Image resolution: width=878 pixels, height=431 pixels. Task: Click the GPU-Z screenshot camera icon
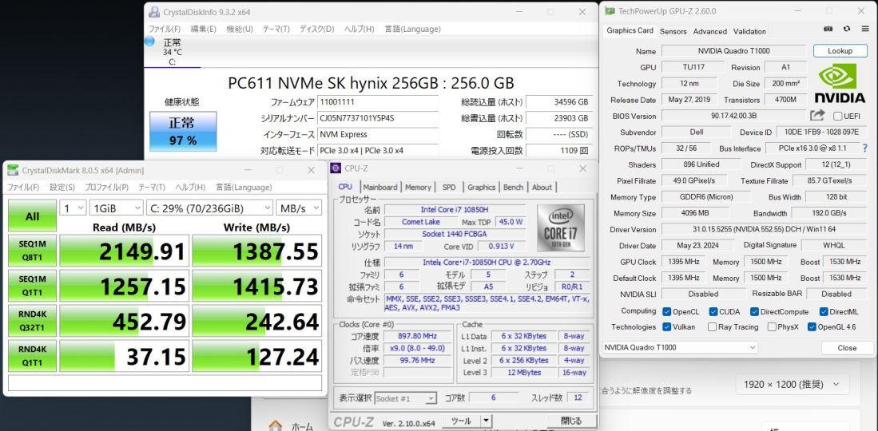tap(828, 29)
